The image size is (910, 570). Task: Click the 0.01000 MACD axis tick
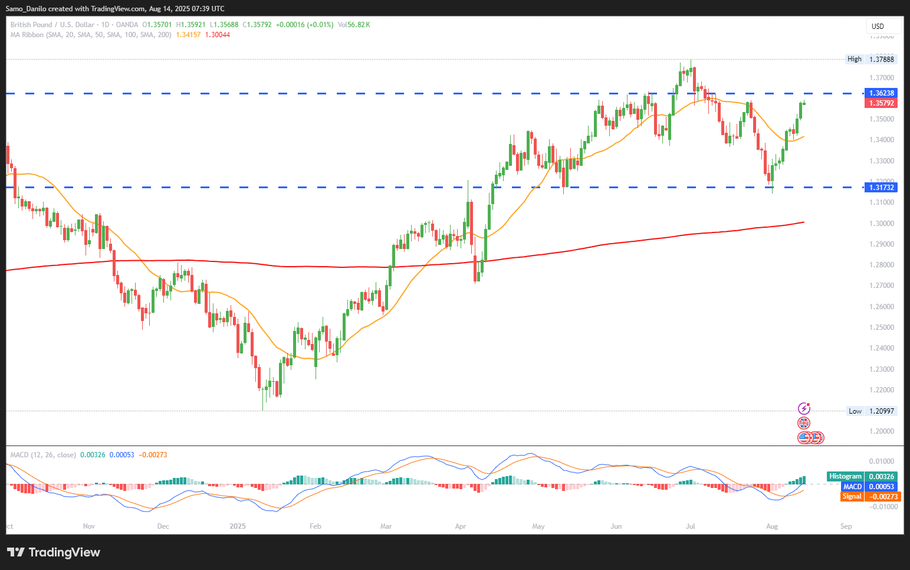(882, 461)
